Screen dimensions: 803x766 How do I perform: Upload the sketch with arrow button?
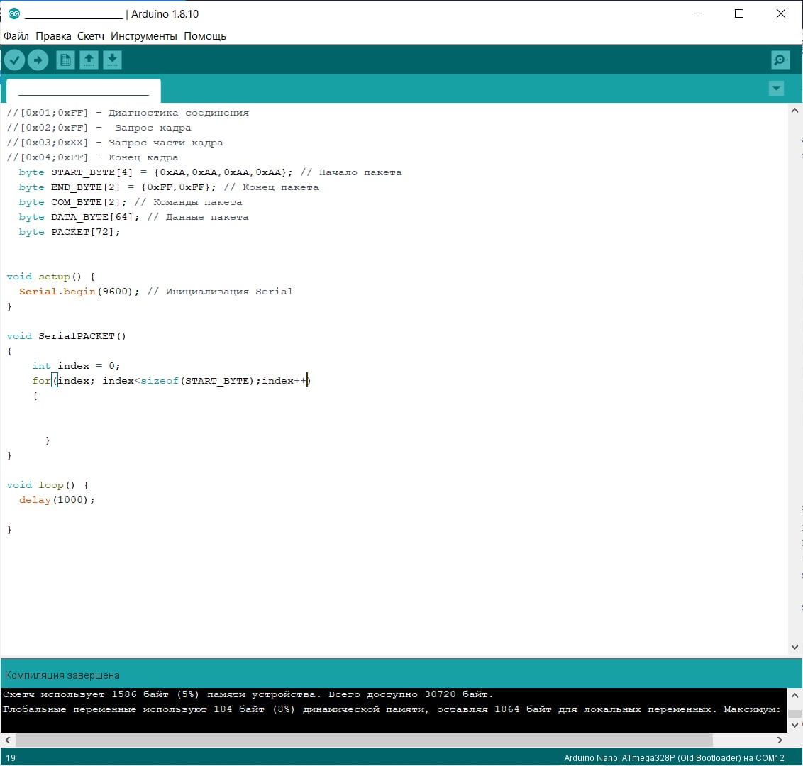38,60
